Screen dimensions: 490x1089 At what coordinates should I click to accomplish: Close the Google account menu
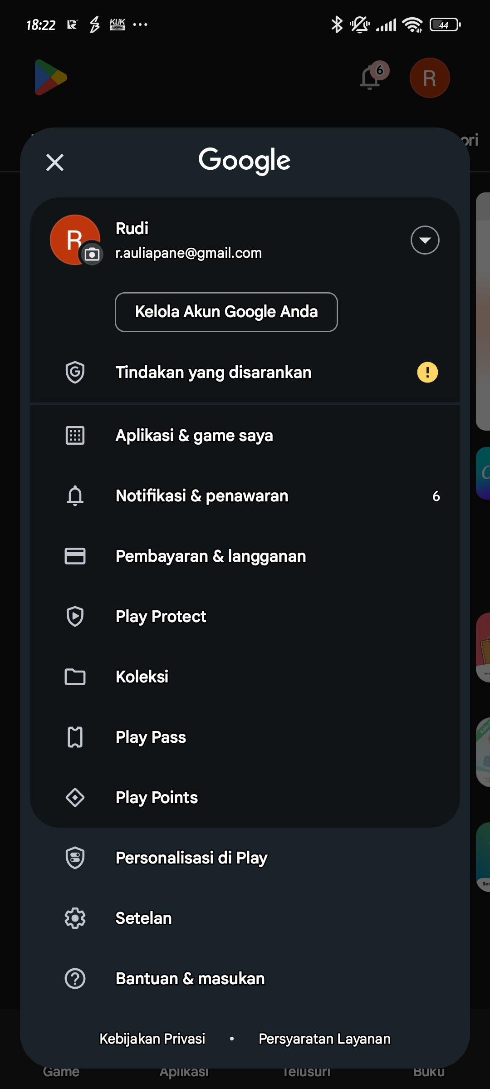[55, 162]
